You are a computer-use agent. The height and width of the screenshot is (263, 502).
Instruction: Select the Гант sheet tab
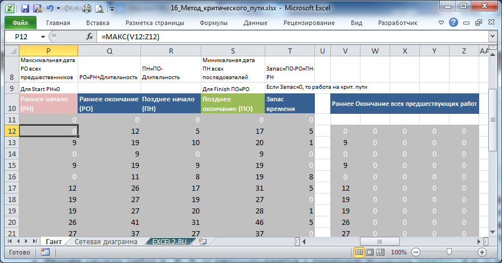tap(54, 241)
